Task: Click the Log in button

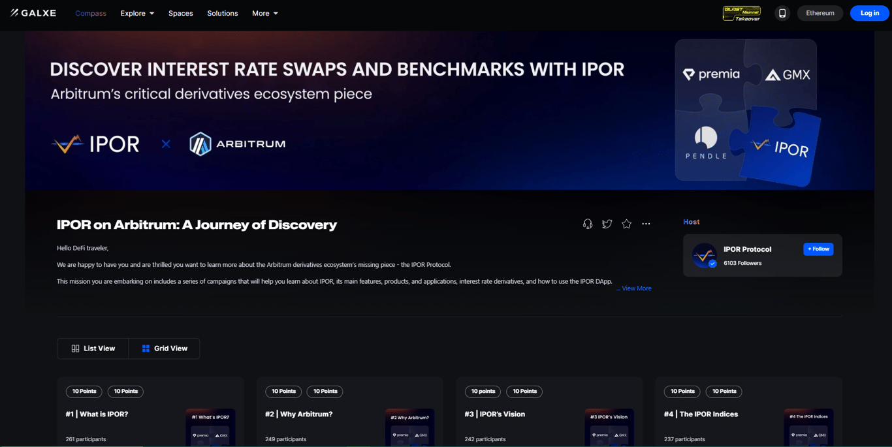Action: tap(870, 13)
